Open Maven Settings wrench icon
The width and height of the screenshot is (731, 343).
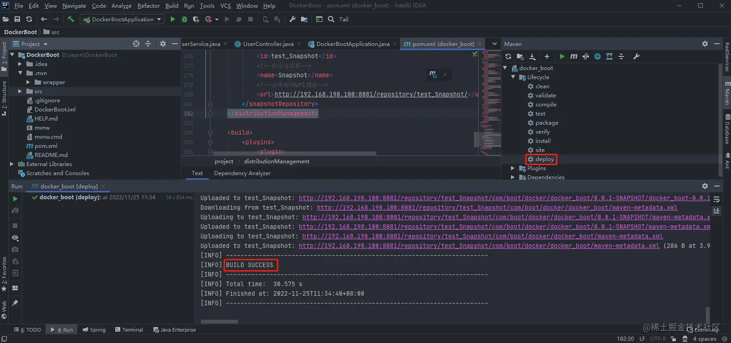[636, 57]
